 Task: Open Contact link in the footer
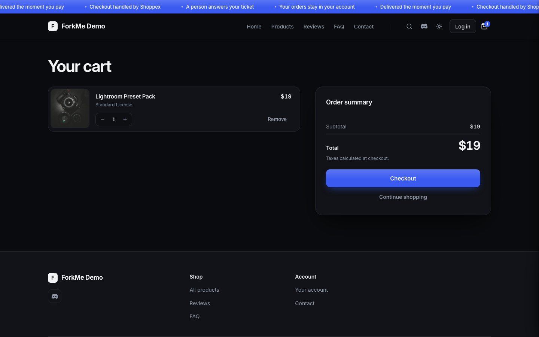pos(305,303)
